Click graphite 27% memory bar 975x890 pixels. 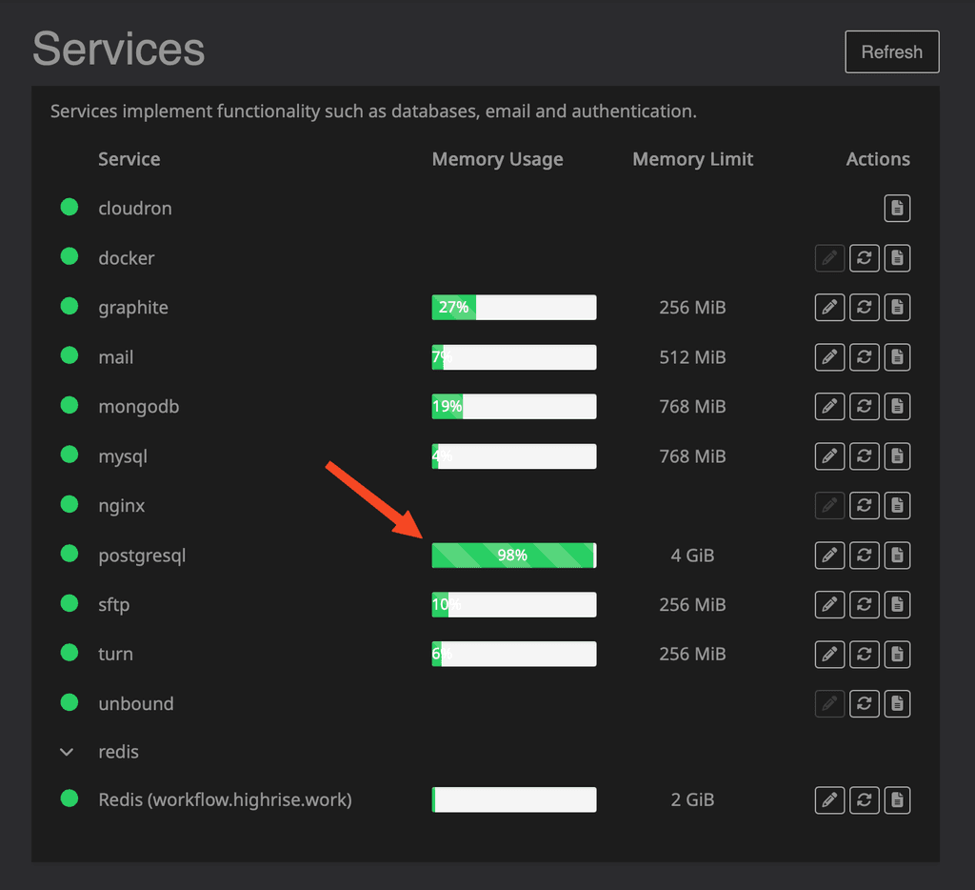514,308
